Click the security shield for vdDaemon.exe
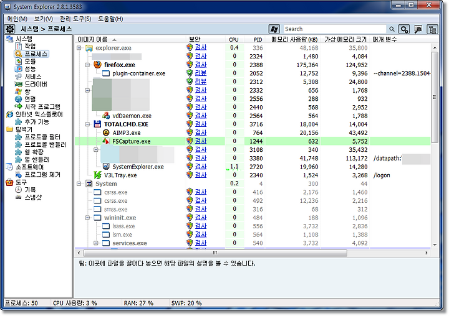This screenshot has width=449, height=316. 190,116
